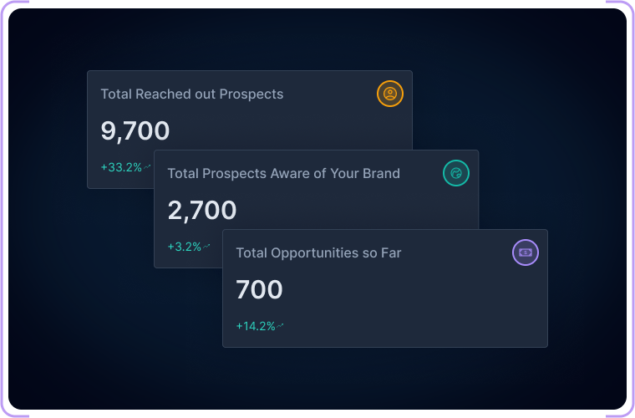Click the purple money opportunities icon
Viewport: 635px width, 418px height.
click(x=526, y=252)
